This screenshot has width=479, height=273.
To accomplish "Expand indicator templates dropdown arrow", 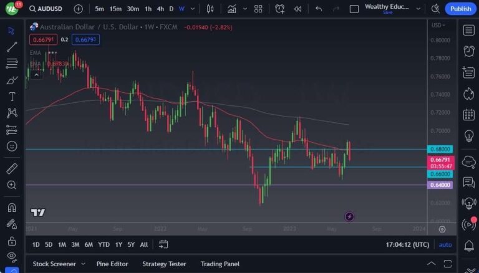I will tap(245, 9).
